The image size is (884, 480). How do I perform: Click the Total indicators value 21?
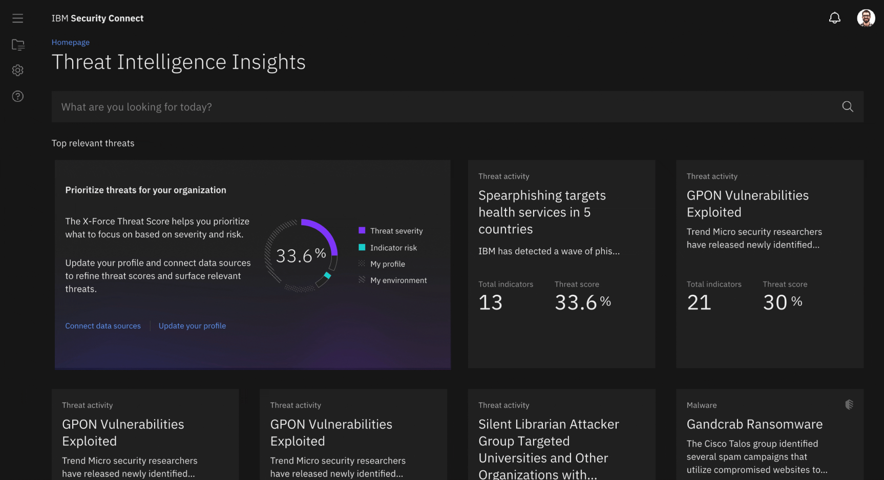click(699, 302)
